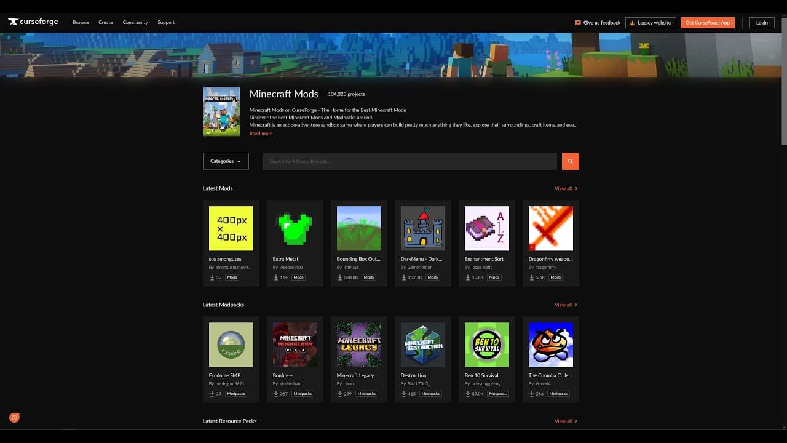Click download icon on Destruction card

coord(404,394)
